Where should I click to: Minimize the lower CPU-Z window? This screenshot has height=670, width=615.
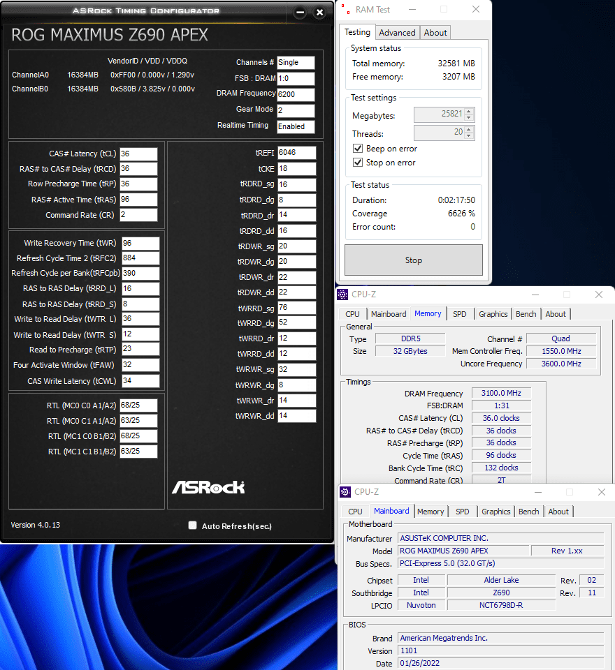[x=538, y=492]
